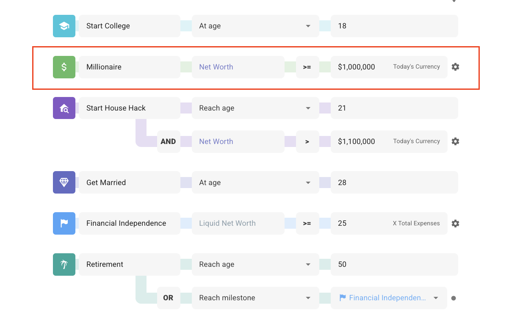Open settings gear for Financial Independence condition
Viewport: 520px width, 324px height.
(455, 223)
